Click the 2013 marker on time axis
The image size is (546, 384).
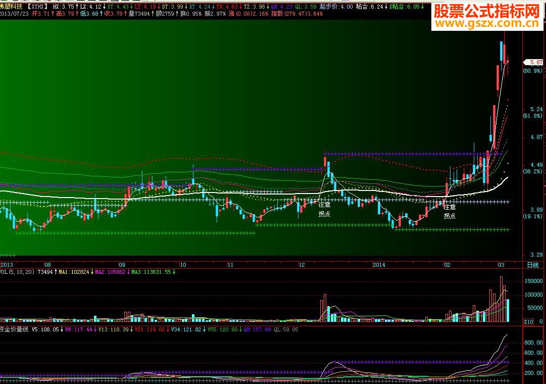pos(7,265)
